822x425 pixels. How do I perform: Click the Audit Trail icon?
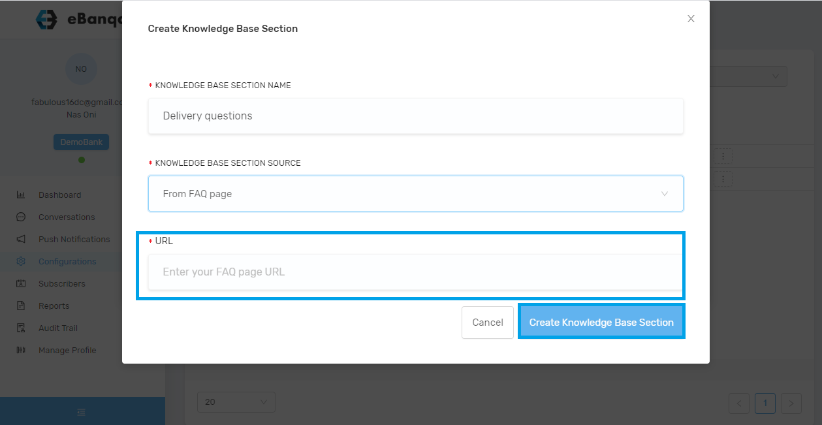(21, 328)
